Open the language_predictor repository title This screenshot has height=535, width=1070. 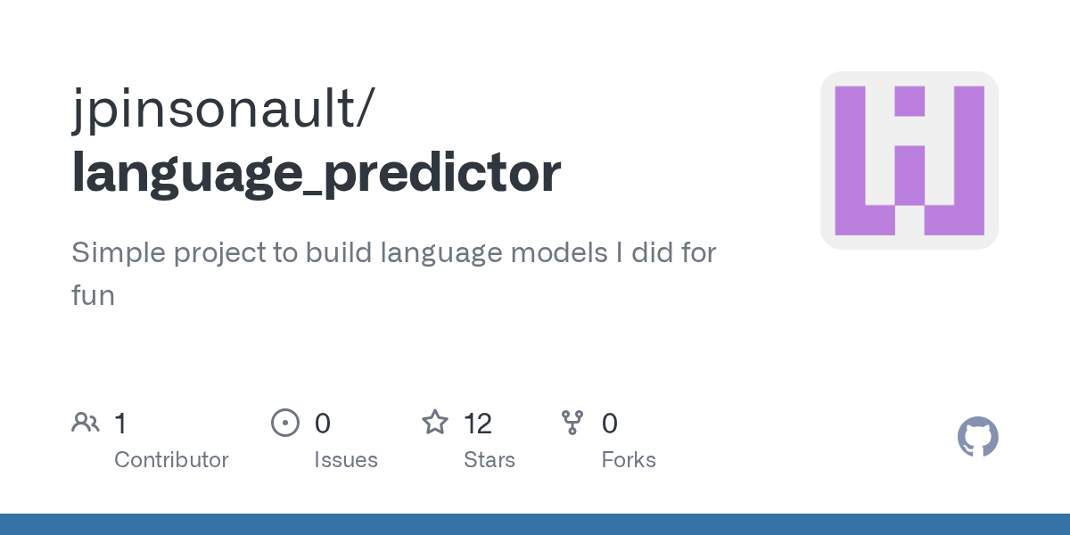coord(317,172)
